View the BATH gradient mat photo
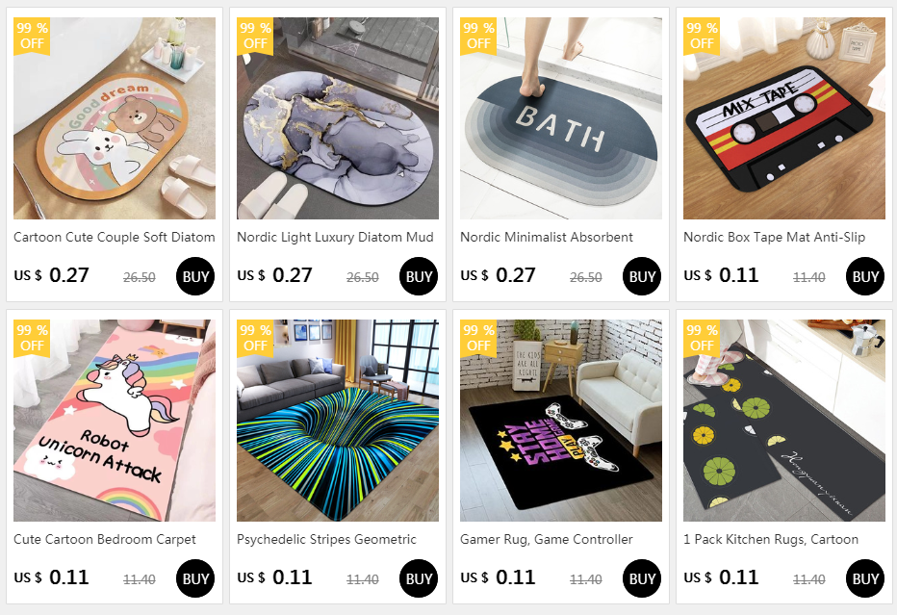Viewport: 897px width, 615px height. click(x=560, y=117)
